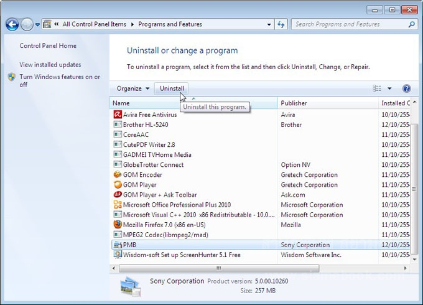The width and height of the screenshot is (423, 305).
Task: Open Control Panel Home link
Action: coord(48,45)
